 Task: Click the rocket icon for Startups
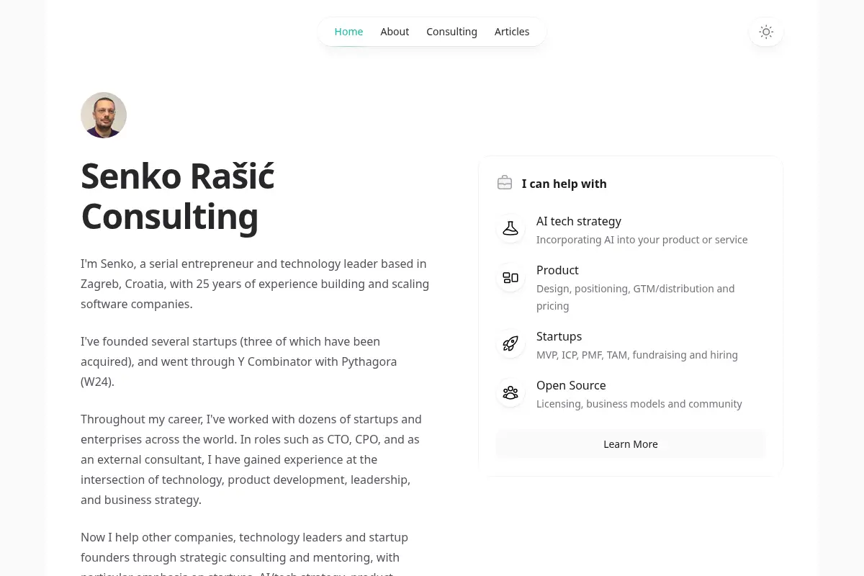[x=510, y=343]
